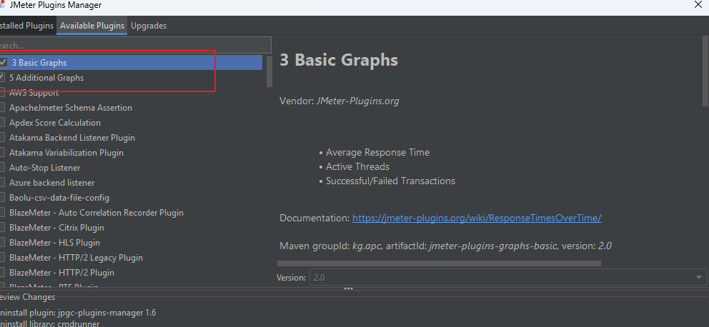Screen dimensions: 709x327
Task: Click the uninstall jpgc-plugins-manager 1.6 line
Action: [78, 313]
